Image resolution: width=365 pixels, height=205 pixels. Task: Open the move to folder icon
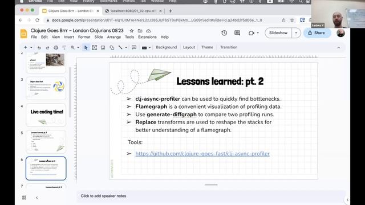coord(140,31)
